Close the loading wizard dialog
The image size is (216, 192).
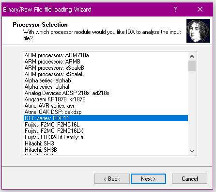click(x=200, y=9)
